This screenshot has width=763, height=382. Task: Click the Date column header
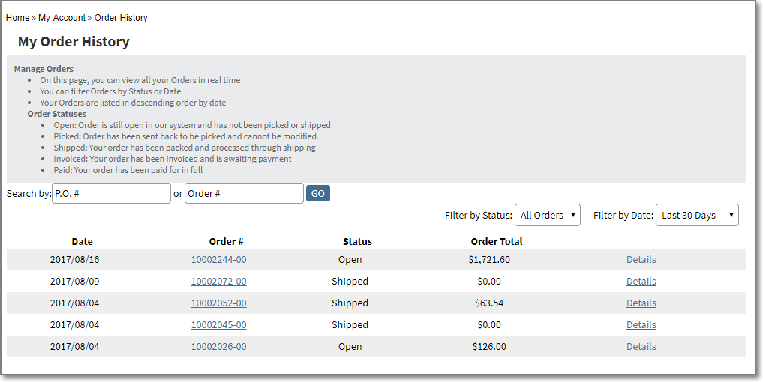tap(82, 241)
